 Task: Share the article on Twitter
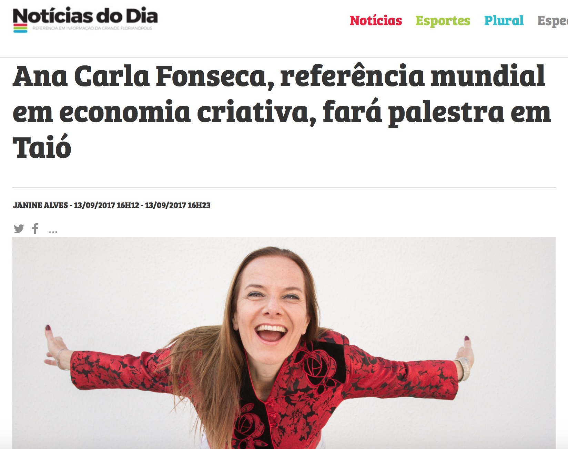click(19, 229)
